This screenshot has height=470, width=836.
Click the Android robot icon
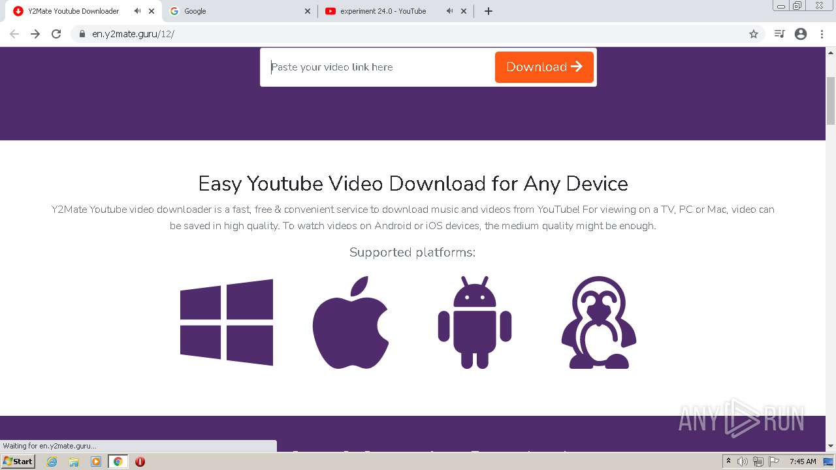[x=475, y=322]
